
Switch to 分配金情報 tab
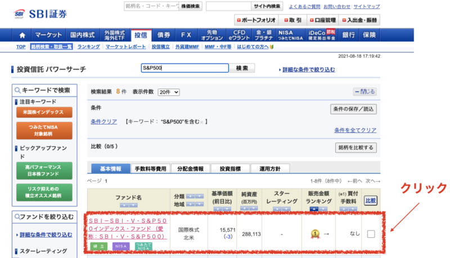190,169
